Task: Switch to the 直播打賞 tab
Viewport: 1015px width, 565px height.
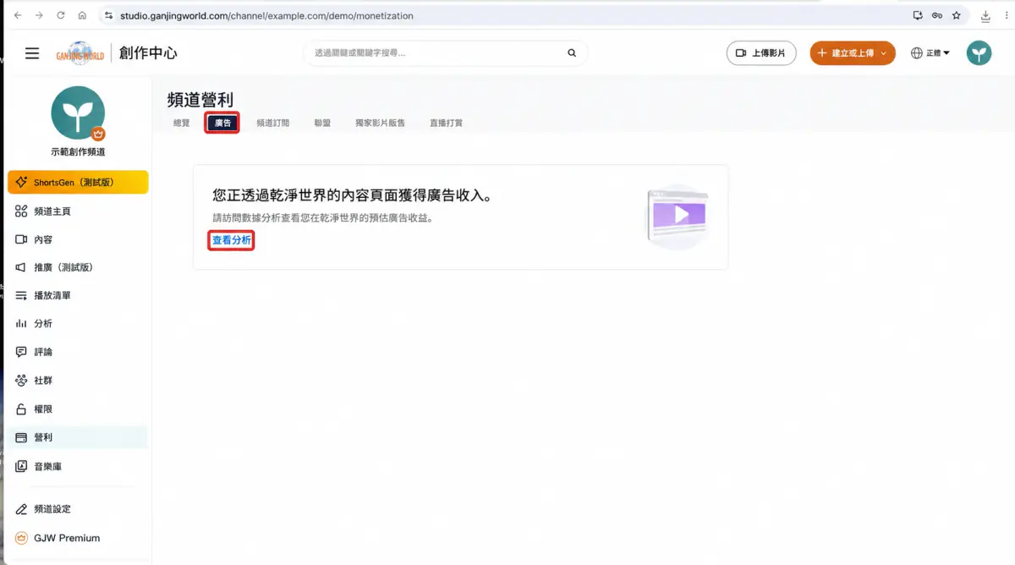Action: pos(447,123)
